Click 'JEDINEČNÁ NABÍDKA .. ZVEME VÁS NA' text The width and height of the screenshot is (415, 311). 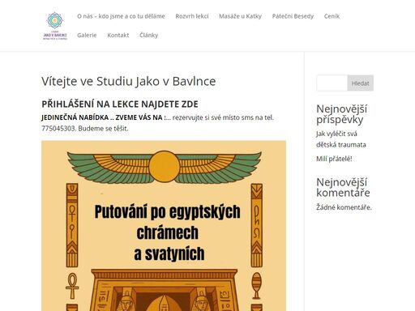point(103,117)
